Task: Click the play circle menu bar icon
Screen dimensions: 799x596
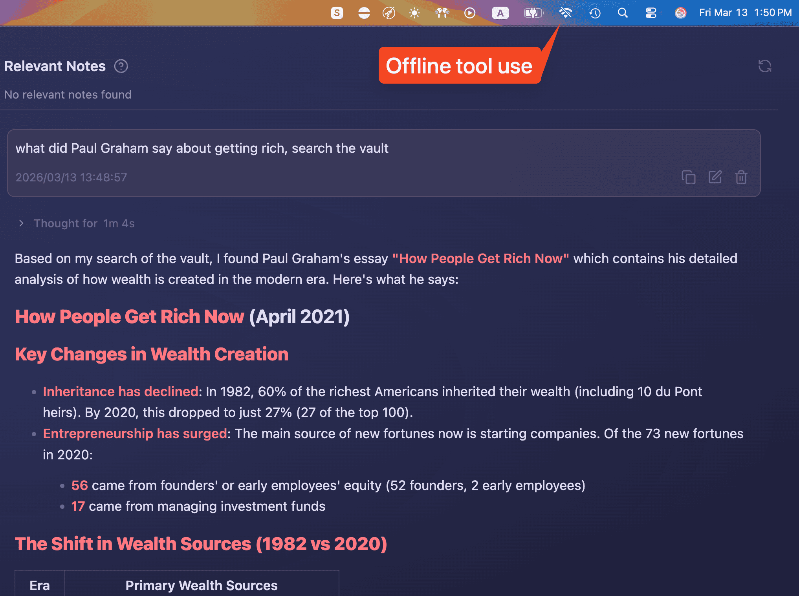Action: 469,13
